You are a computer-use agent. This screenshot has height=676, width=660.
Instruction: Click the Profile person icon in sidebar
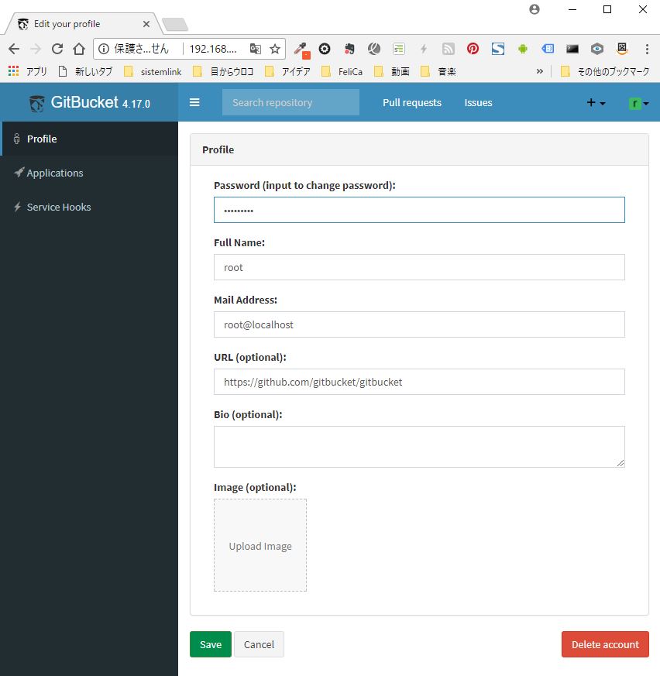pos(16,139)
